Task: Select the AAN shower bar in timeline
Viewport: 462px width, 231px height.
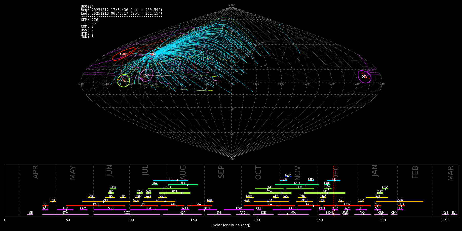Action: 400,201
